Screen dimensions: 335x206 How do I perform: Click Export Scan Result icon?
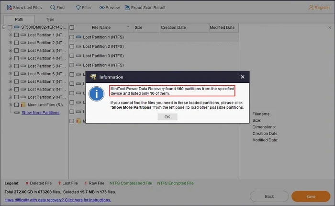[x=127, y=8]
